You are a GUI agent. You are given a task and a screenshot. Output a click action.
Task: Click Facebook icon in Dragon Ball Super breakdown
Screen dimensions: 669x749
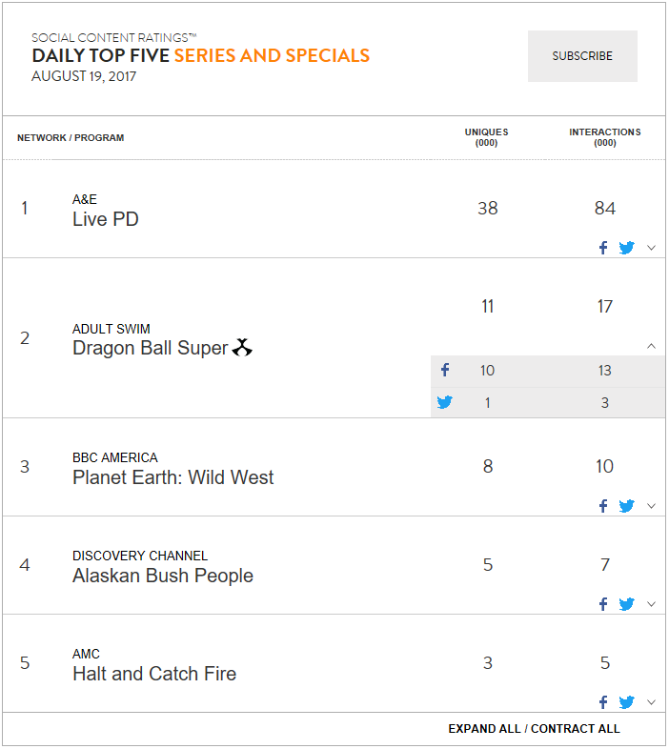pyautogui.click(x=445, y=370)
